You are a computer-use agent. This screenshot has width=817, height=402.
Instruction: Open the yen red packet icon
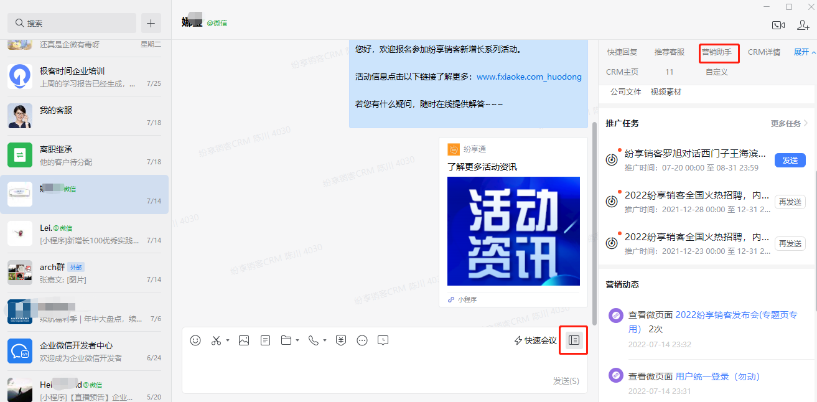click(x=341, y=340)
